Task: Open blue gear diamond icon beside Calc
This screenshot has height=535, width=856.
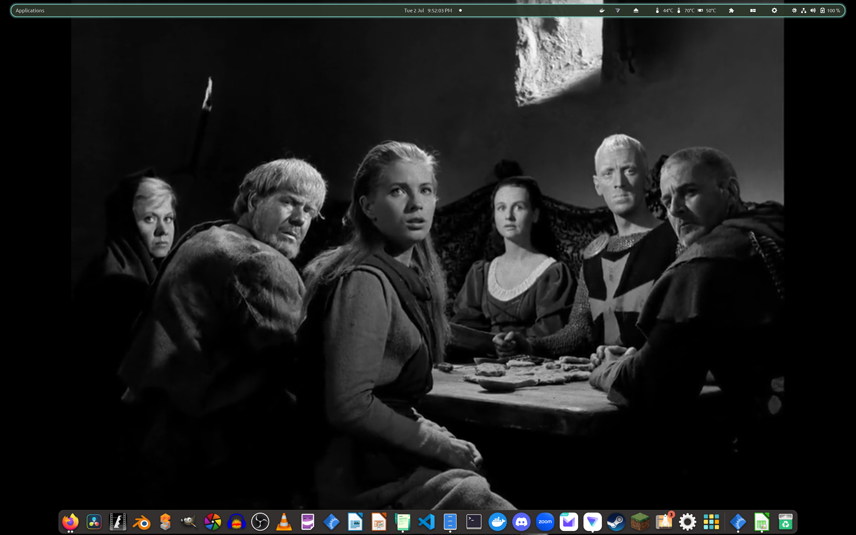Action: [738, 522]
